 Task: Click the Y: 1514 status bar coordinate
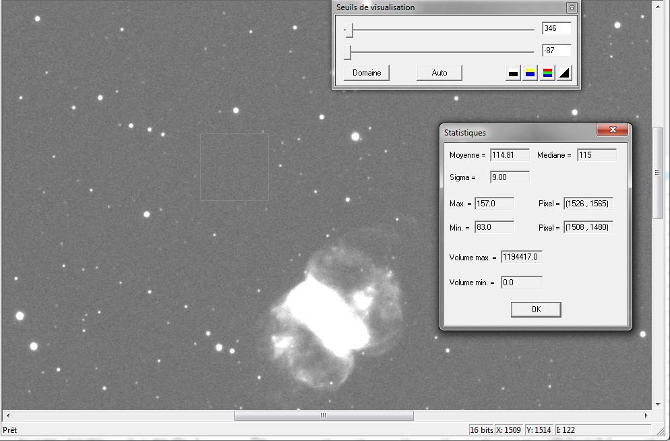click(x=539, y=430)
